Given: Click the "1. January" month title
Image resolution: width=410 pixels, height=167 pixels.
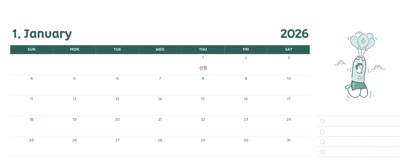Looking at the screenshot, I should [42, 34].
